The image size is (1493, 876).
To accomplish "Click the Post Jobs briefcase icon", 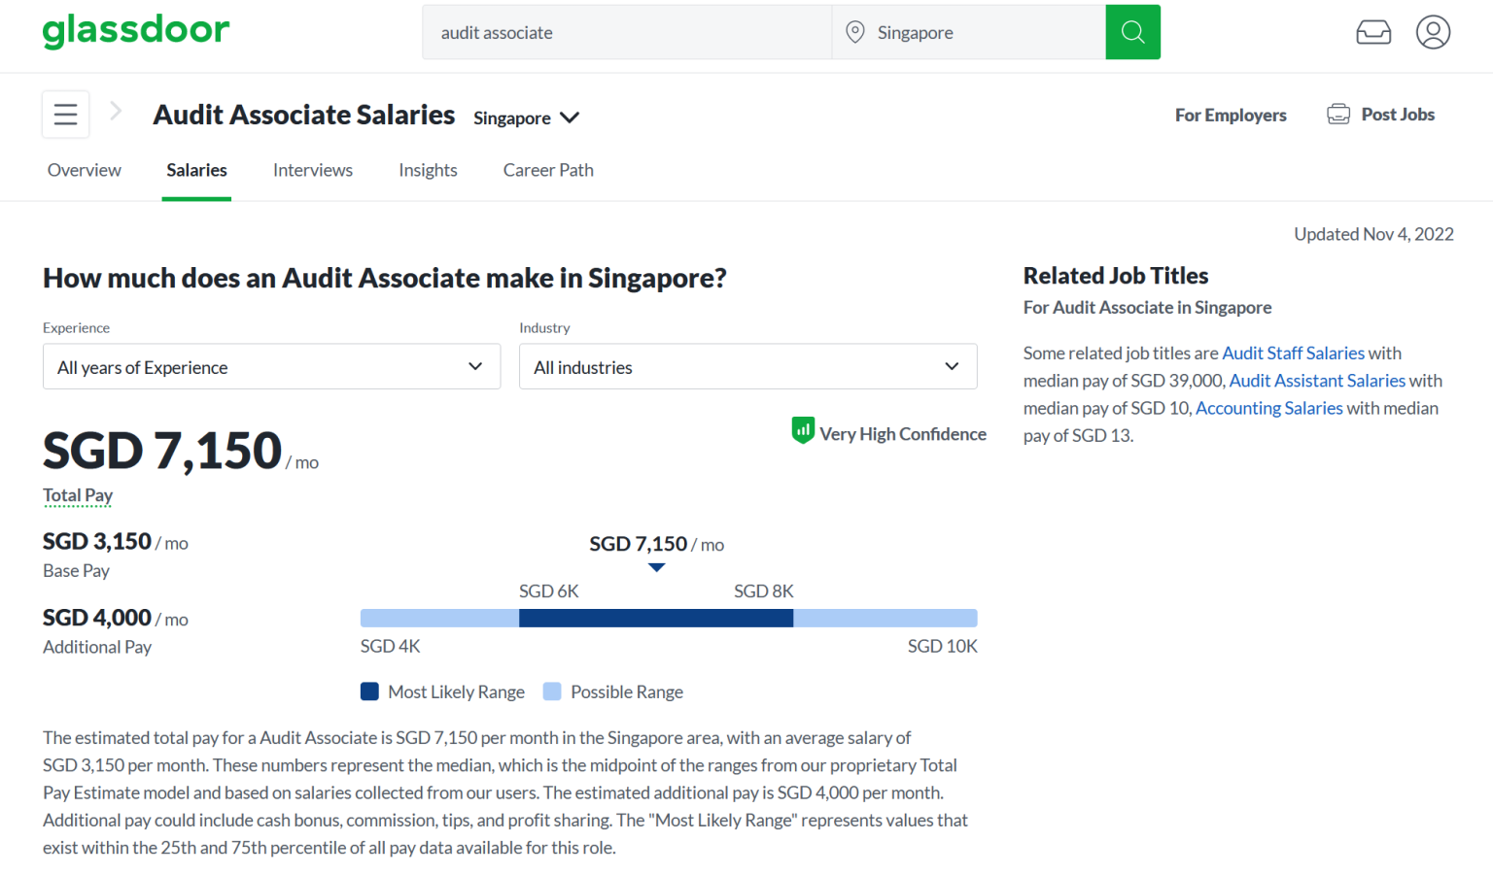I will click(x=1338, y=114).
